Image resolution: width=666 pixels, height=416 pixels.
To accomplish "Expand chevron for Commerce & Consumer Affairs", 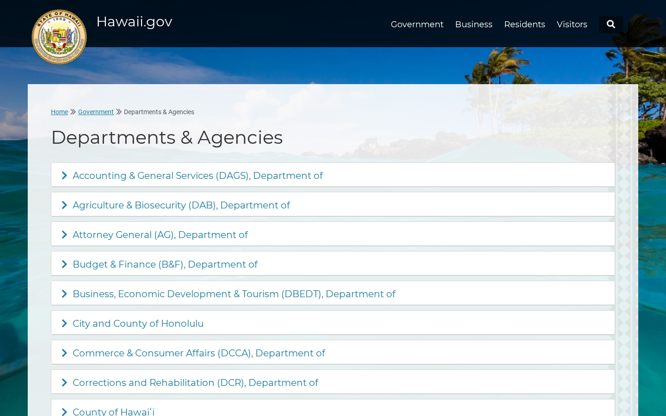I will (x=64, y=353).
